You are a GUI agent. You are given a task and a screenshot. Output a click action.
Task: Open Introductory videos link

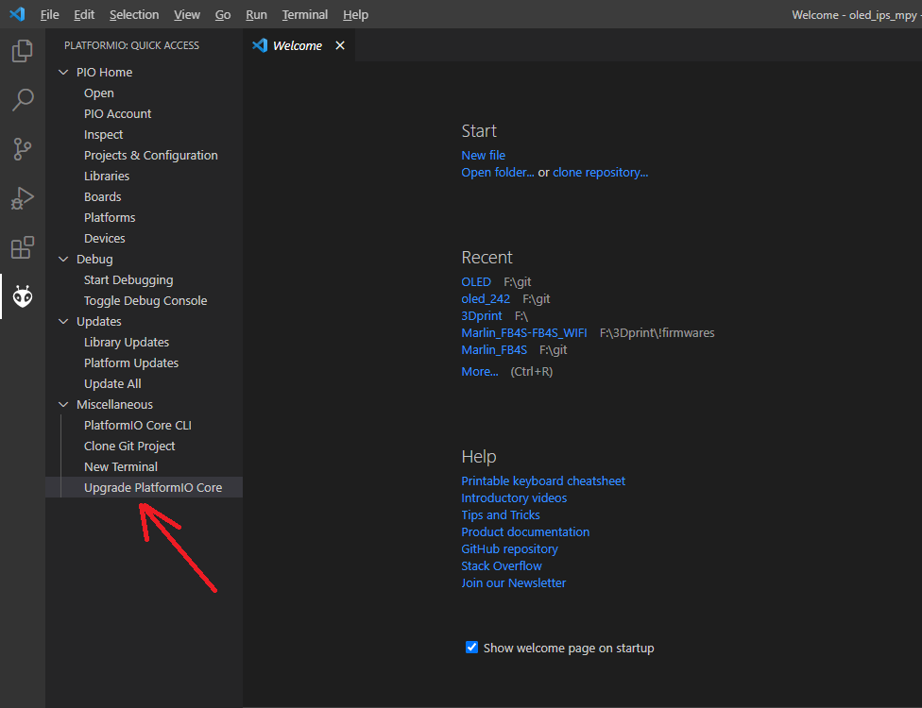pyautogui.click(x=514, y=497)
